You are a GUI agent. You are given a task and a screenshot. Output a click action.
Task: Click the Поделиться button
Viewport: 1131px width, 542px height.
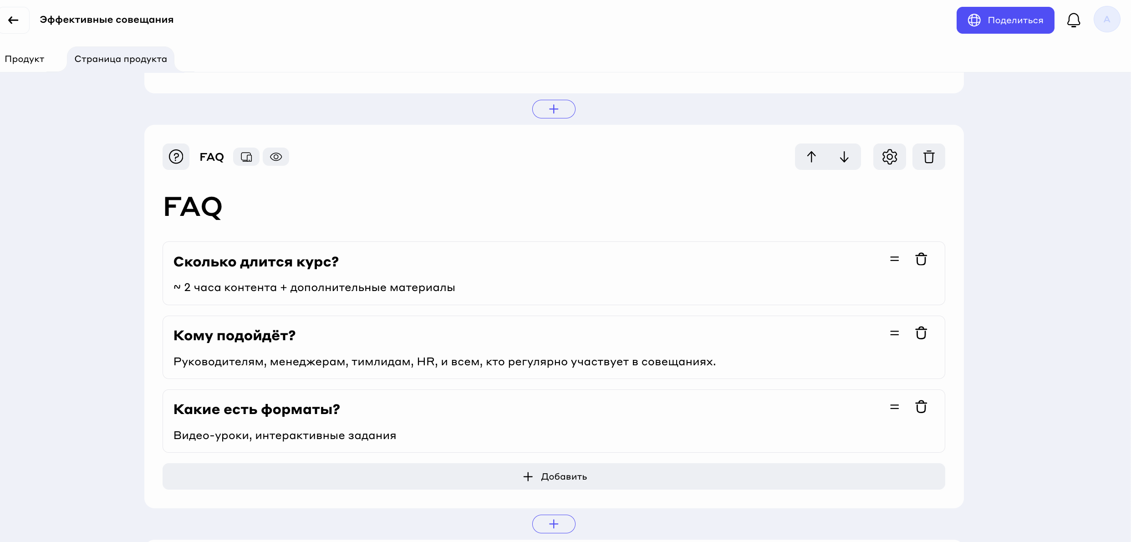click(1005, 20)
